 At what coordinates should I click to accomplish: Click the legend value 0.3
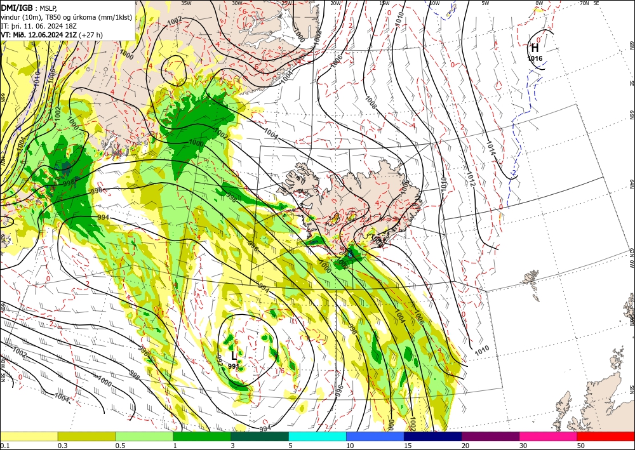coord(62,446)
